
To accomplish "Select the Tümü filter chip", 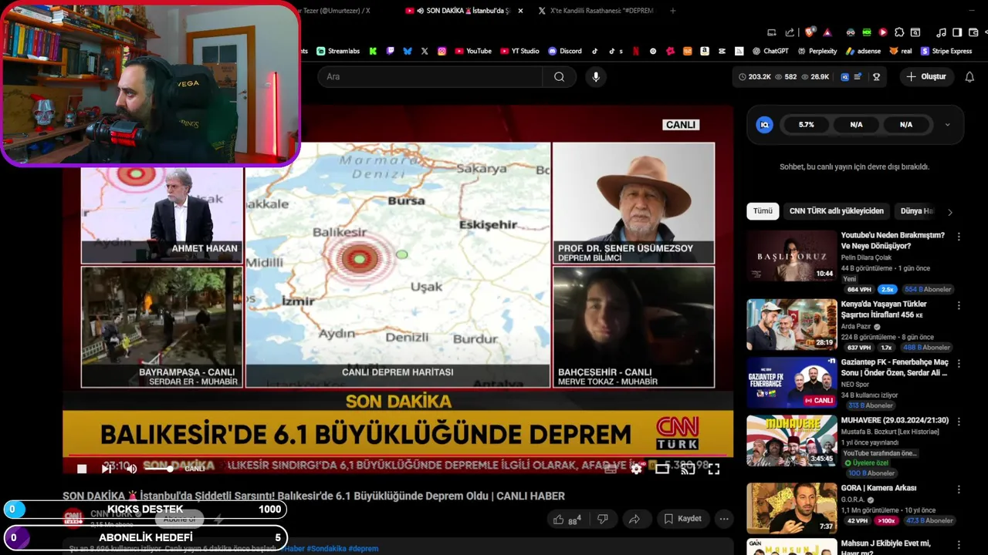I will (763, 211).
